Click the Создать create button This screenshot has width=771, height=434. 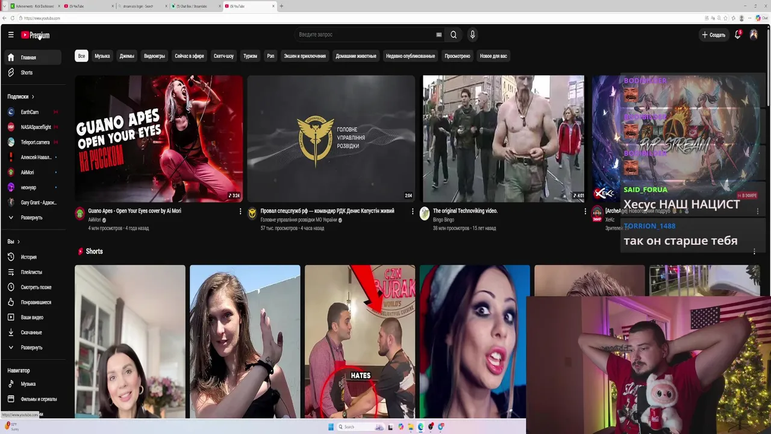click(713, 35)
